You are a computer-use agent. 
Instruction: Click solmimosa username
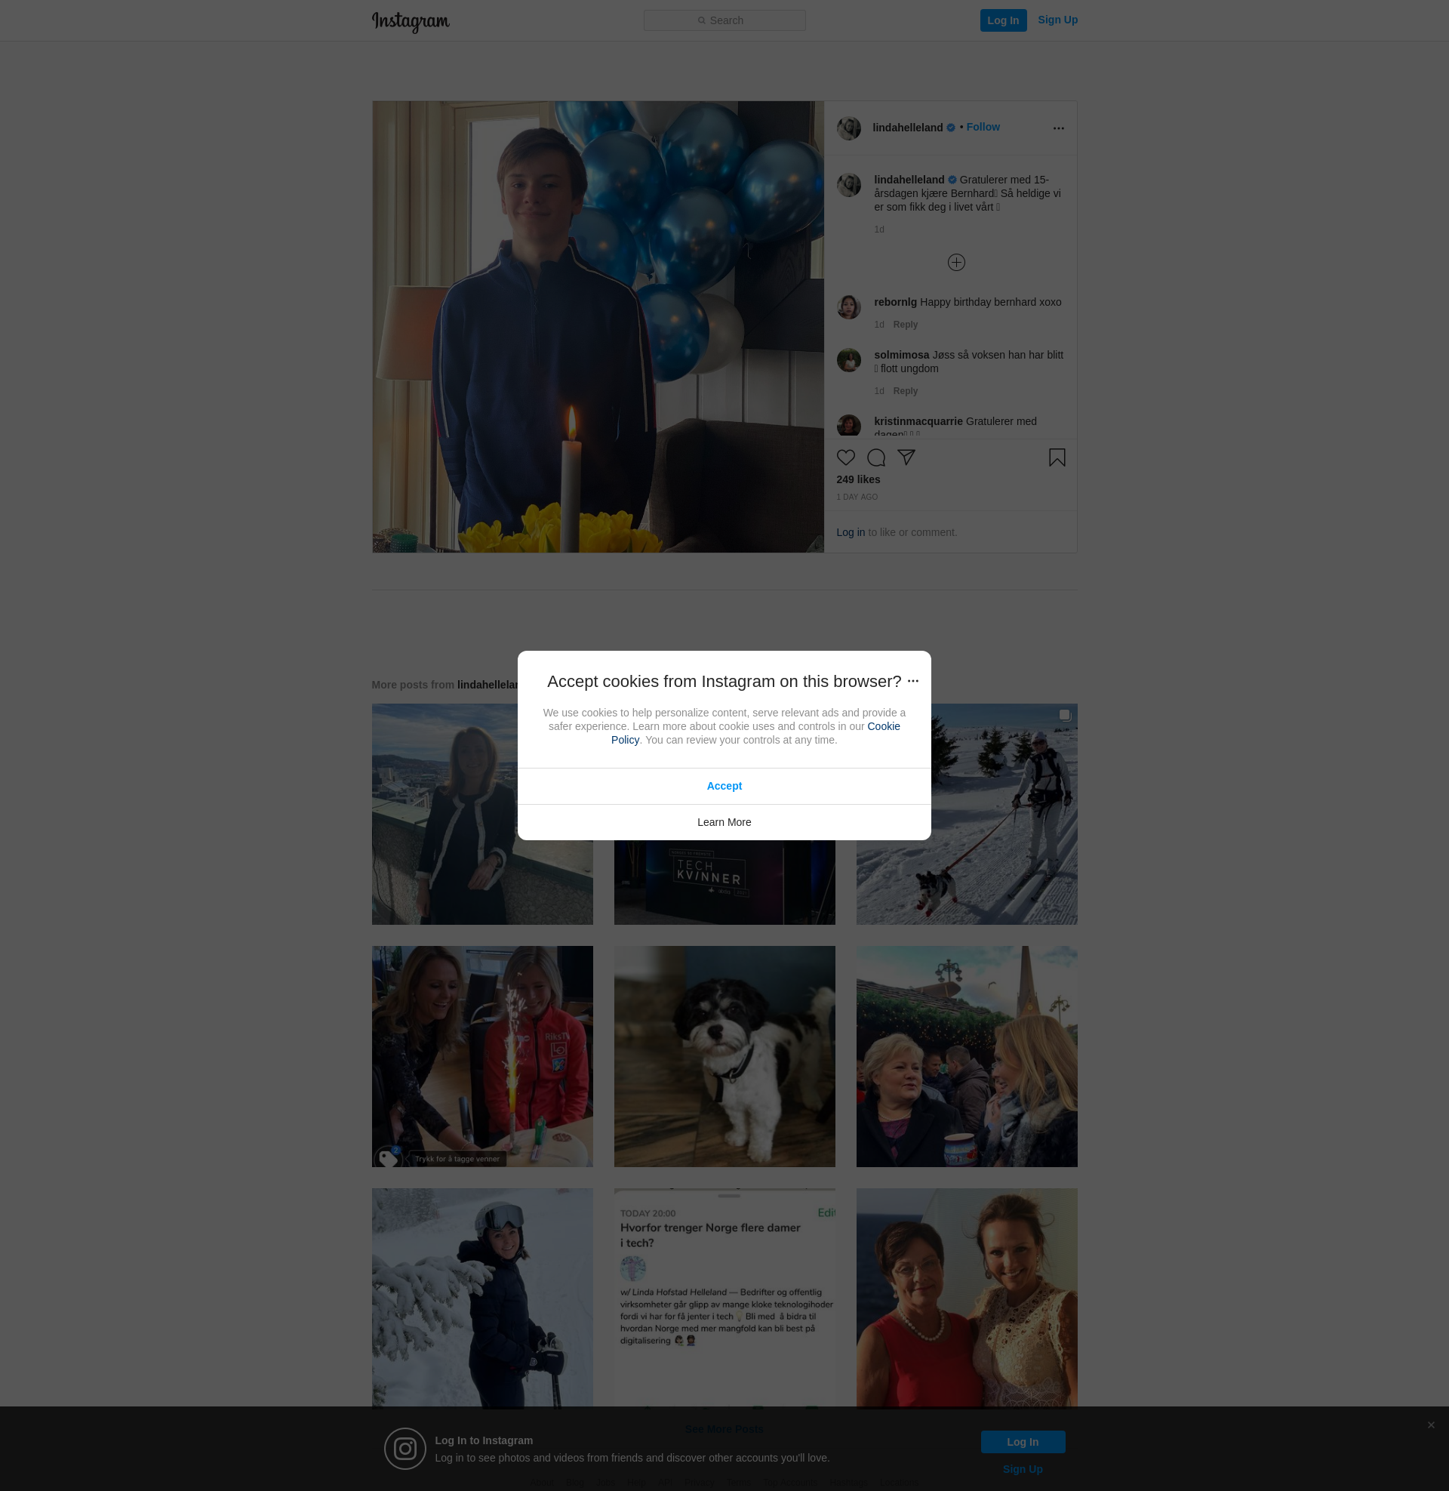pos(901,356)
